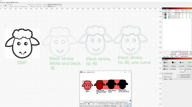Switch to the Shape Properties tab
Image resolution: width=192 pixels, height=107 pixels.
[184, 56]
